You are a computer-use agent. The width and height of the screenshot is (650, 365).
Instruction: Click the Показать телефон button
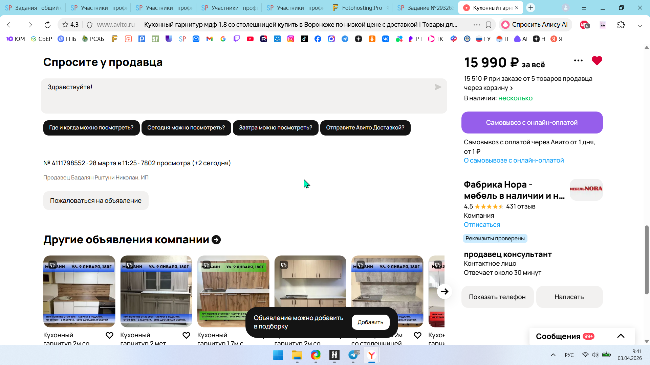(497, 297)
